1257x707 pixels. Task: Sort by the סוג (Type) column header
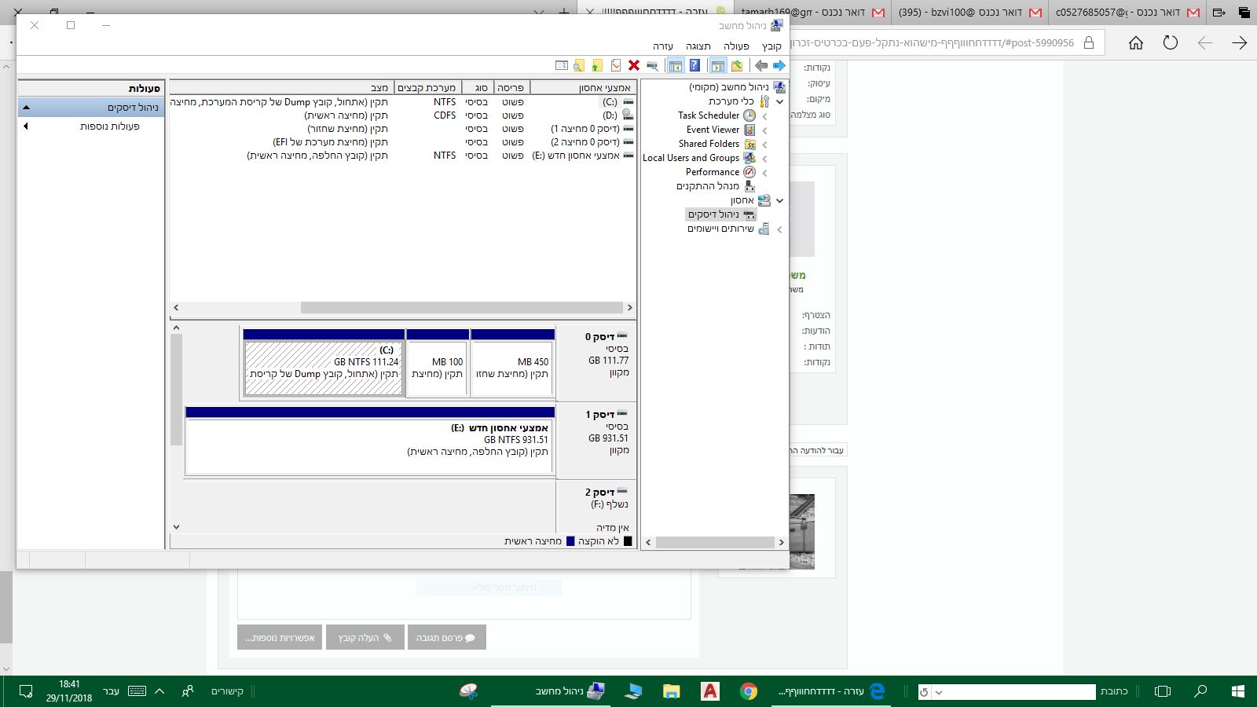(x=477, y=87)
